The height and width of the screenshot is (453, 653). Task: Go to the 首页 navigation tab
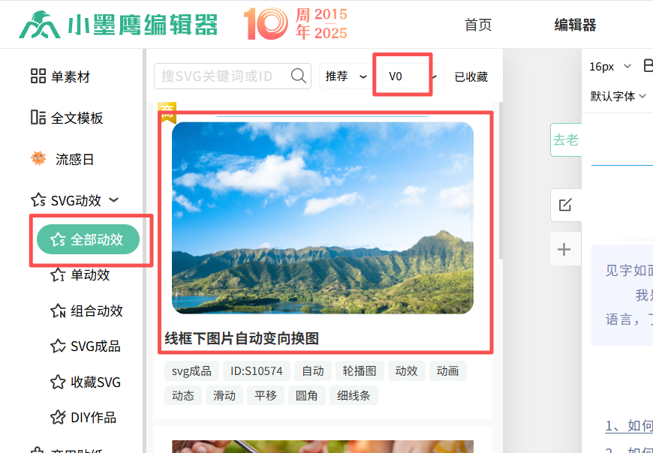coord(478,25)
